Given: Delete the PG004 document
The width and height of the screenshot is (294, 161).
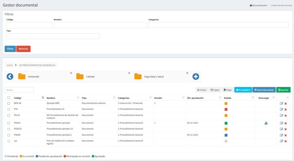Looking at the screenshot, I should [286, 135].
